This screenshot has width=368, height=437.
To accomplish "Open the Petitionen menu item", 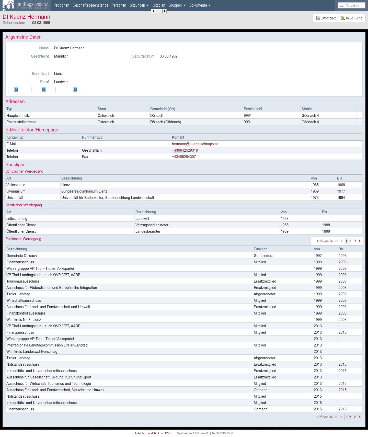I will pos(61,5).
